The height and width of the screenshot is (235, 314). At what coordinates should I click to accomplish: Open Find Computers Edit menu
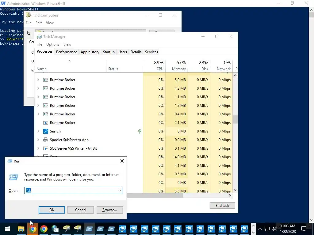coord(39,23)
